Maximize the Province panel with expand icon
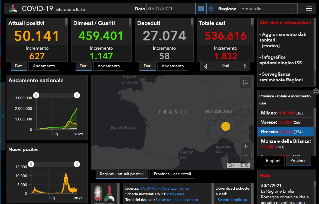 [x=315, y=91]
